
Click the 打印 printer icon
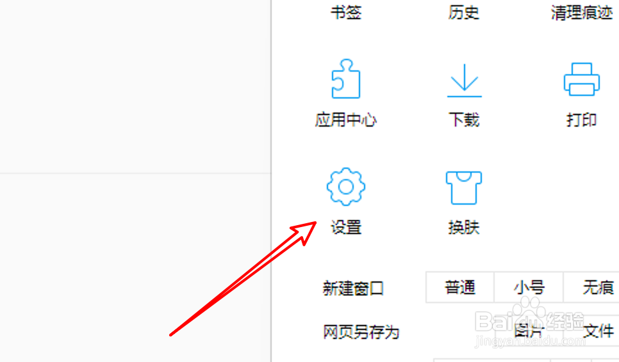point(581,79)
